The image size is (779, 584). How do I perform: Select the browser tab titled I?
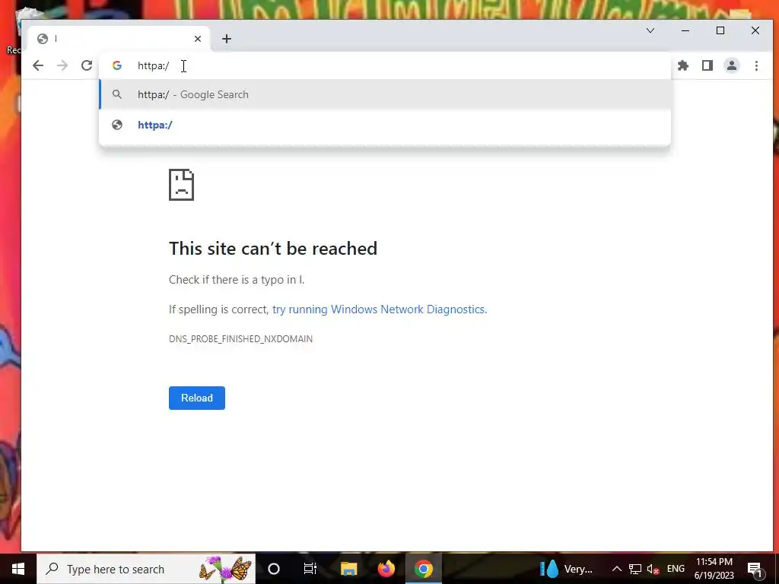[118, 39]
